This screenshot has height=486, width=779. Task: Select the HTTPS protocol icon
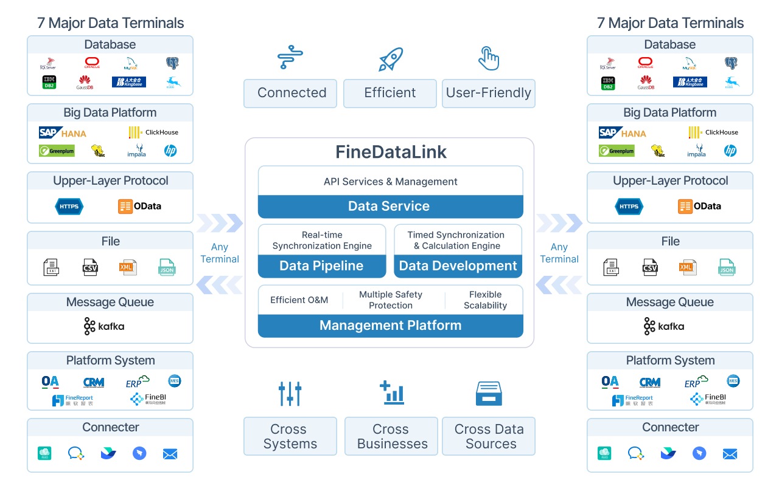(x=69, y=207)
